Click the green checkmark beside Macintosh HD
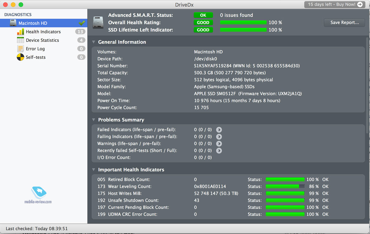 click(82, 23)
